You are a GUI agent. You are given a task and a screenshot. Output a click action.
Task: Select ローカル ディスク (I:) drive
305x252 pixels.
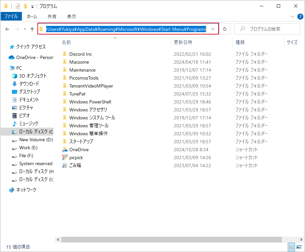32,179
